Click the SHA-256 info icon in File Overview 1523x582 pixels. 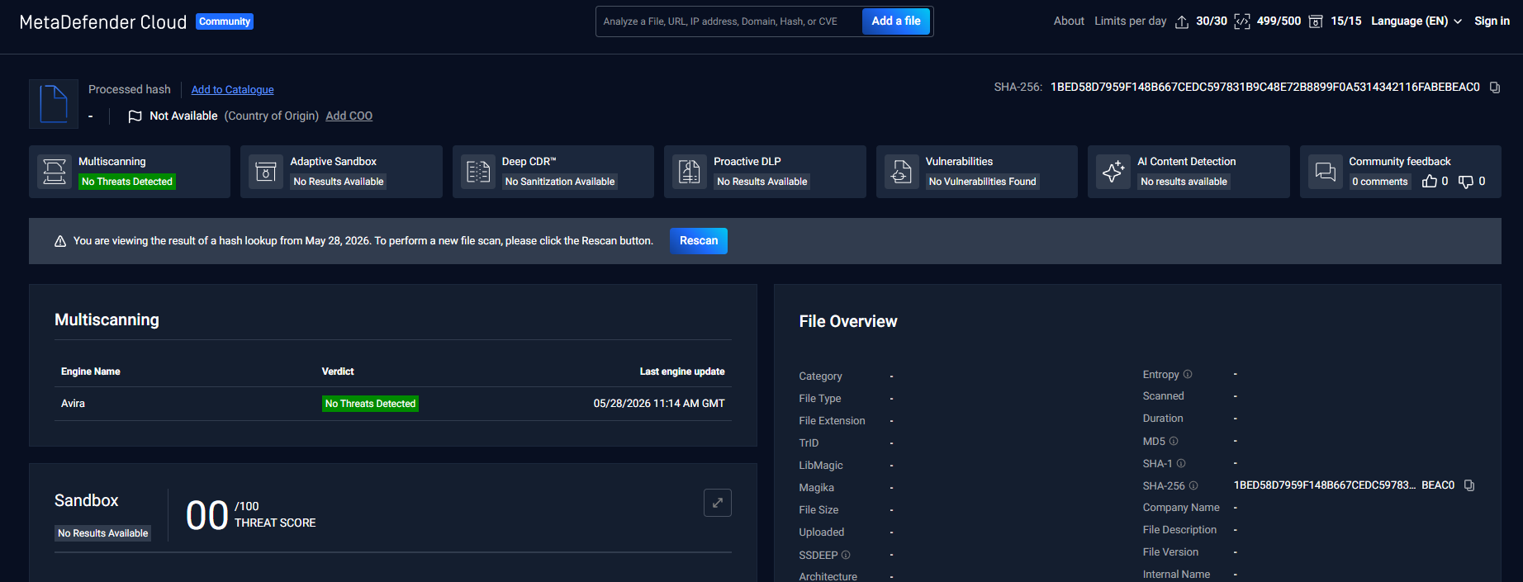point(1193,486)
